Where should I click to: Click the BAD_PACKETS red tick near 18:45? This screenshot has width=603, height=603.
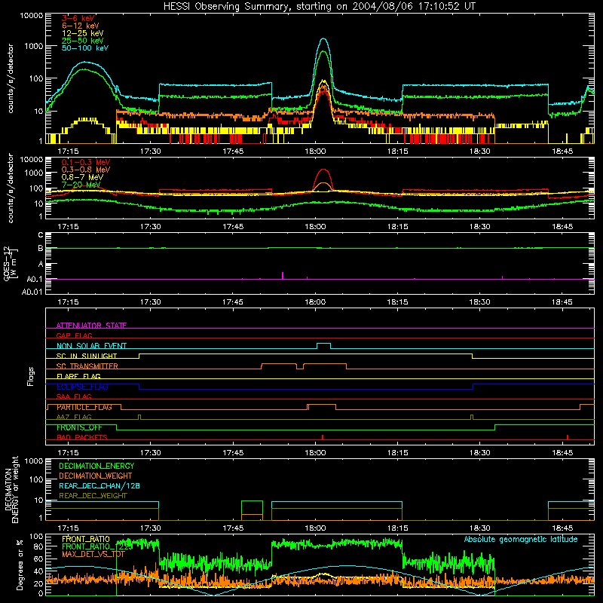point(568,437)
